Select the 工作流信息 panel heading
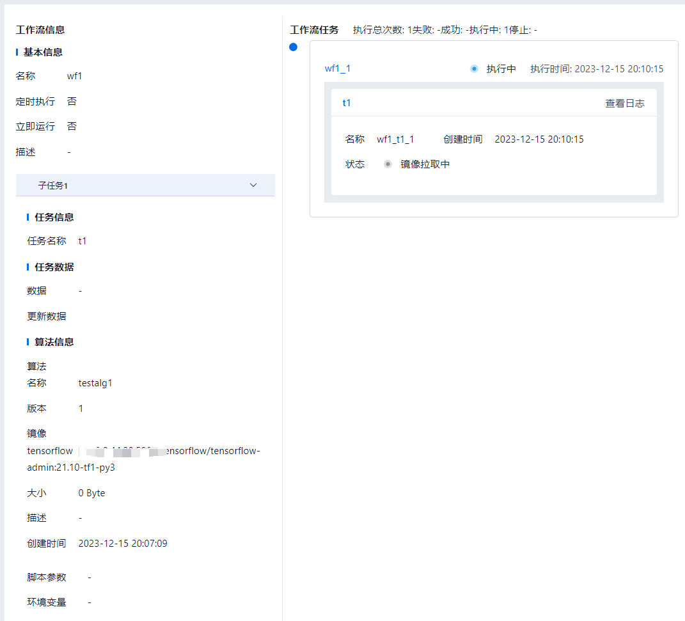The height and width of the screenshot is (621, 685). (x=40, y=30)
